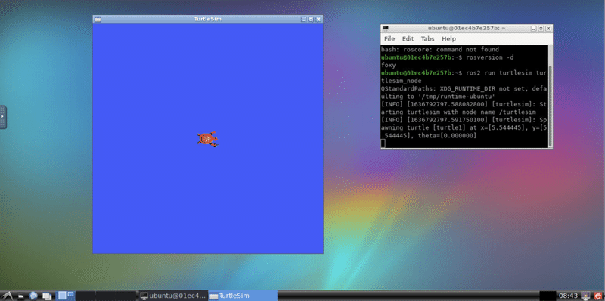Switch to first workspace in pager
Screen dimensions: 605x301
[62, 296]
